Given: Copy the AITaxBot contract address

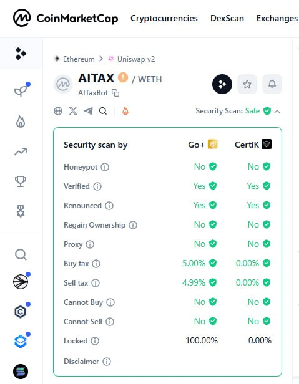Looking at the screenshot, I should 115,93.
